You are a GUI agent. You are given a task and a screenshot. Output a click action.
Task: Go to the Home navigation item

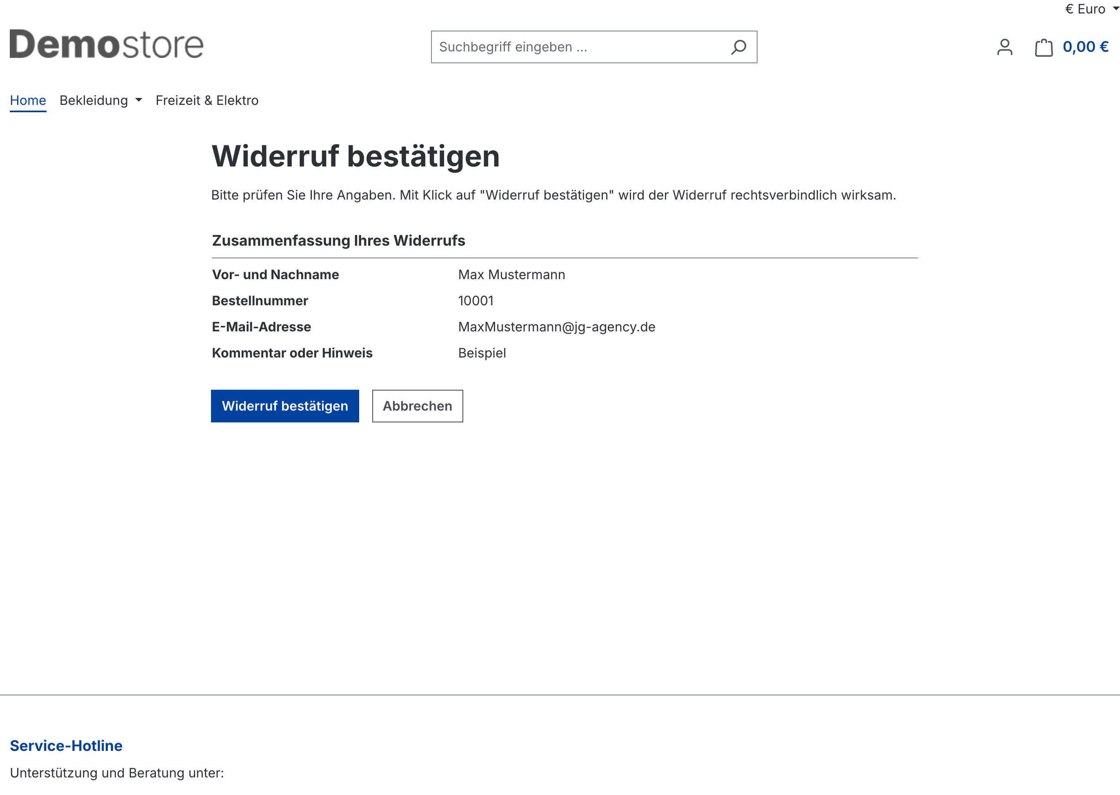coord(28,100)
